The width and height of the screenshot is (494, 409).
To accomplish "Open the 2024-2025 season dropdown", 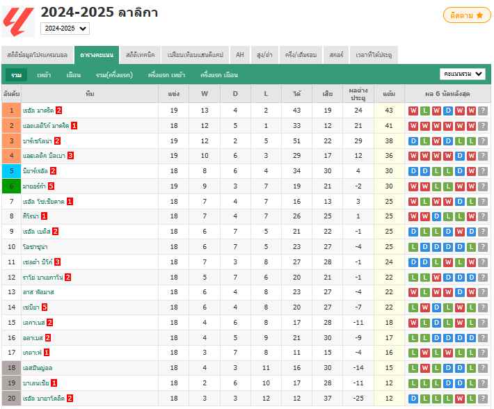I will (65, 29).
